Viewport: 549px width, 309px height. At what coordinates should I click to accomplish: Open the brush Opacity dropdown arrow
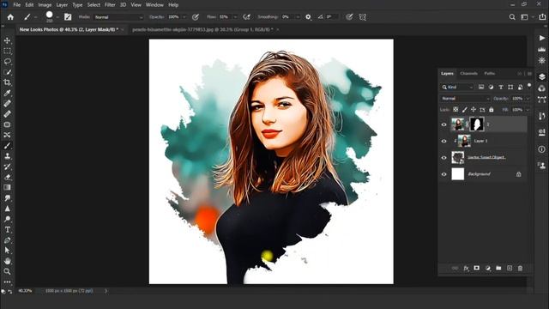184,17
